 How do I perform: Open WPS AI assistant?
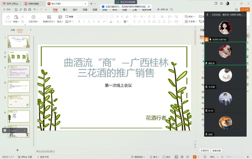coord(163,10)
